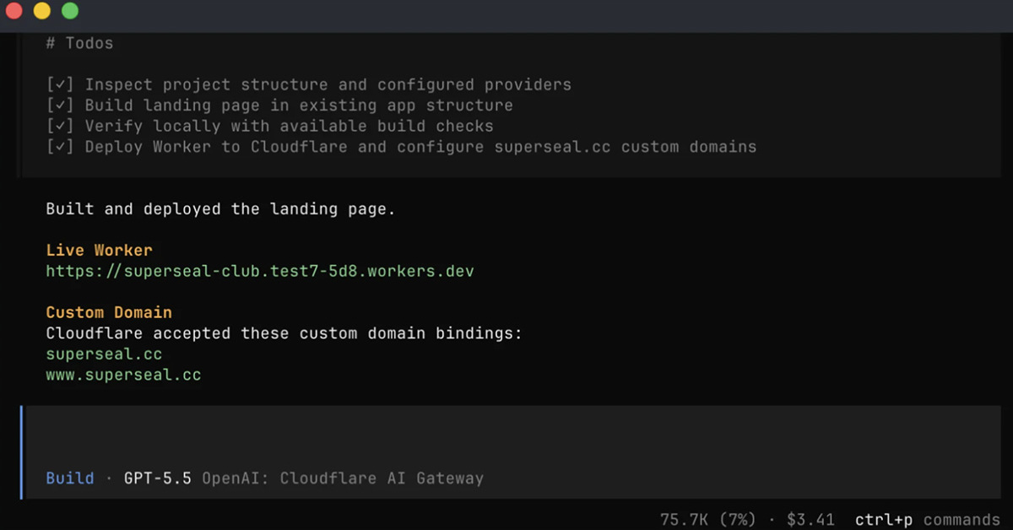Viewport: 1013px width, 530px height.
Task: Open the www.superseal.cc domain link
Action: tap(123, 375)
